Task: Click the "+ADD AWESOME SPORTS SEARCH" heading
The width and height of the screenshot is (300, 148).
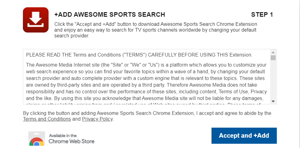Action: point(110,15)
